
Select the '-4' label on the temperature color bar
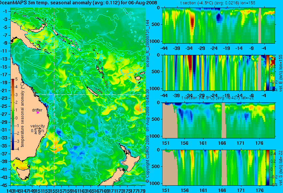point(16,149)
